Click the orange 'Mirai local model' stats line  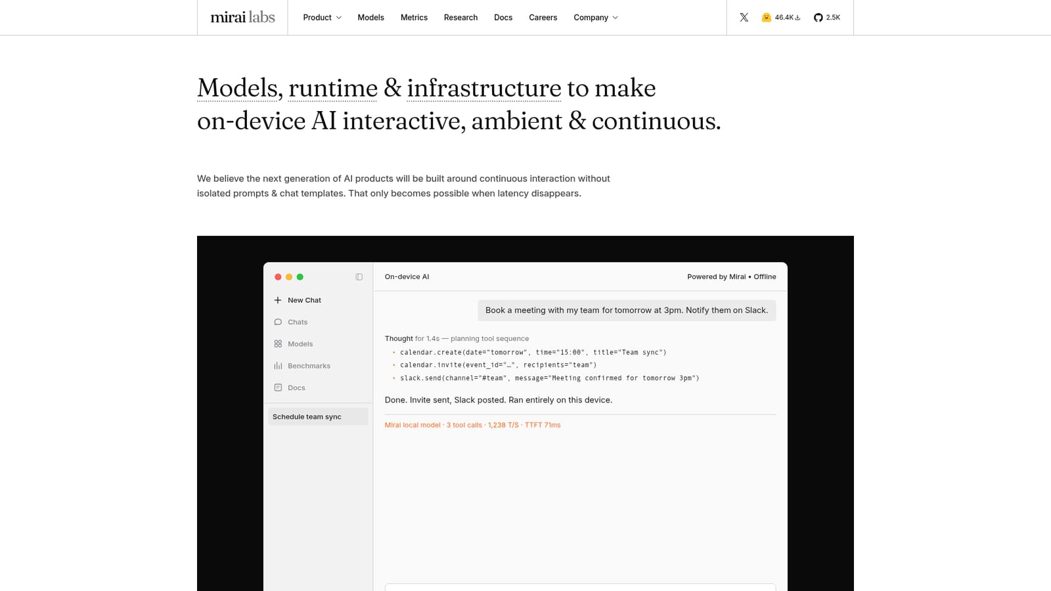(x=472, y=426)
